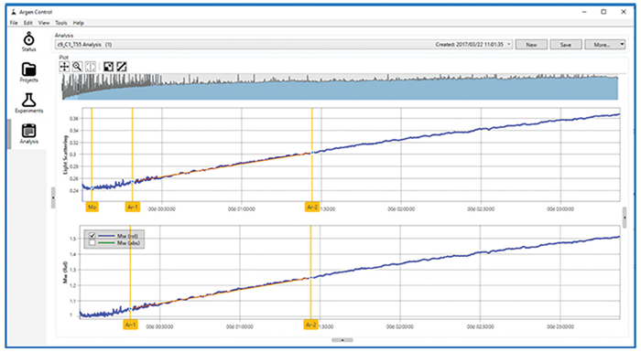
Task: Select the grayed horizontal range plot tool
Action: pyautogui.click(x=91, y=67)
